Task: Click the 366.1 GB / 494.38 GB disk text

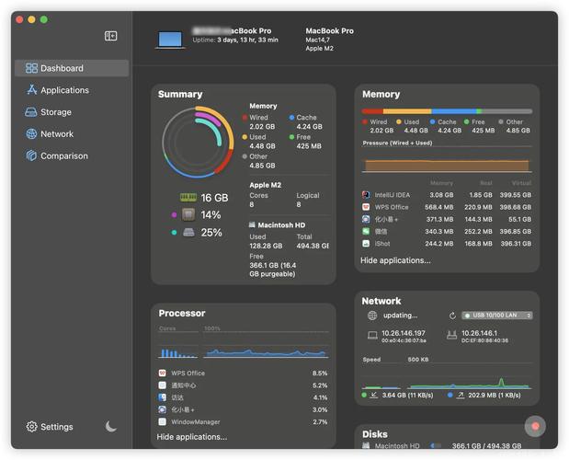Action: coord(486,446)
